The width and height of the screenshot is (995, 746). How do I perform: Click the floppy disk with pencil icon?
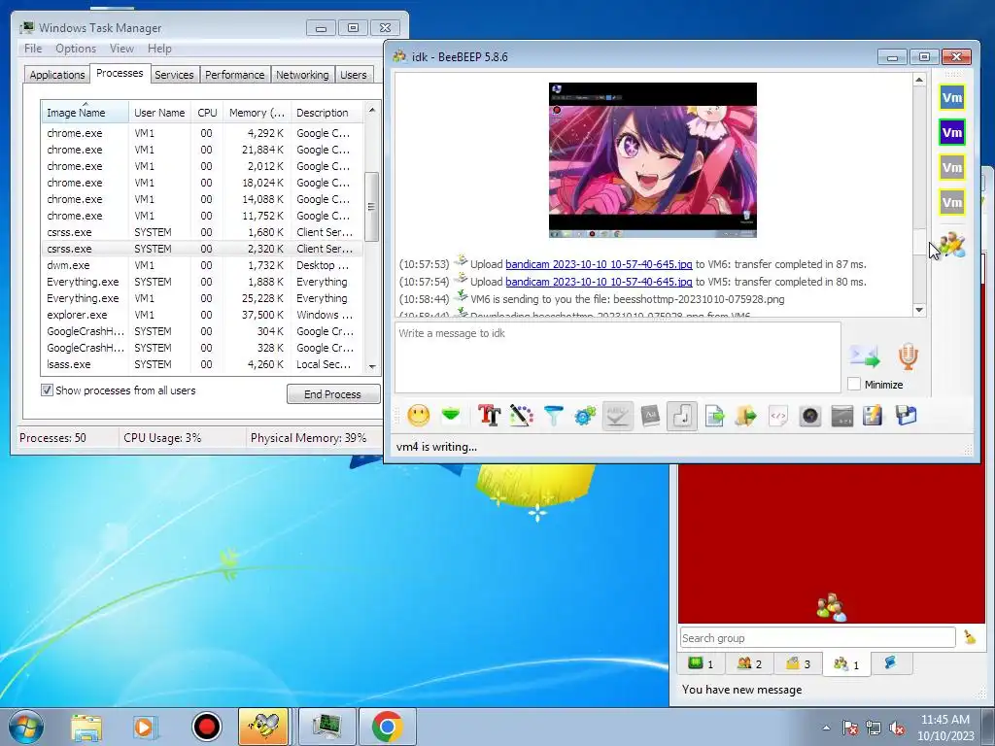click(874, 416)
